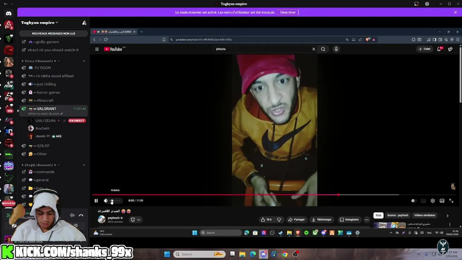This screenshot has width=462, height=260.
Task: Open the KVB server icon in sidebar
Action: coord(9,154)
